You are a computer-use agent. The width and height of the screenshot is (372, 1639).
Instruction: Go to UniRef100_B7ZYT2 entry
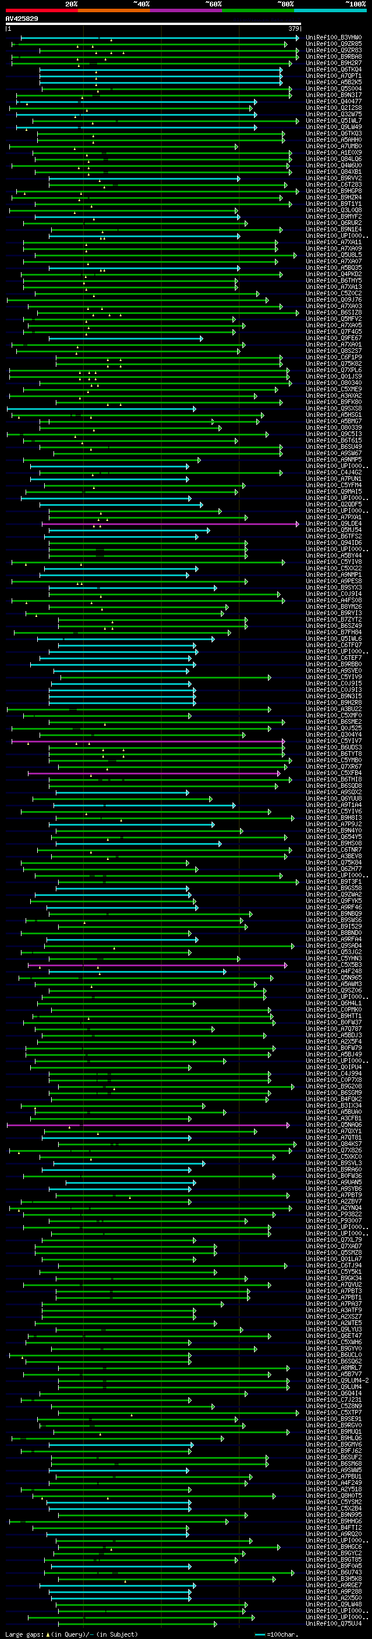click(x=334, y=619)
